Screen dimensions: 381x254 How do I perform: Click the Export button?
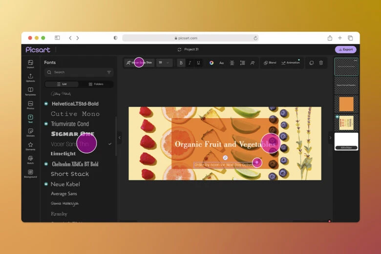[x=345, y=49]
